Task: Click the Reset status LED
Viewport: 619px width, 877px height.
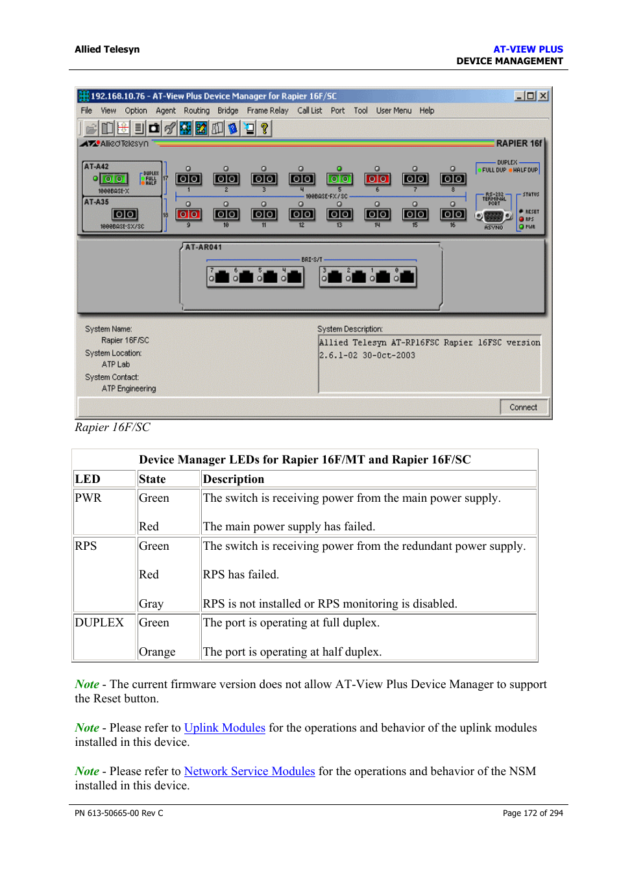Action: [522, 212]
